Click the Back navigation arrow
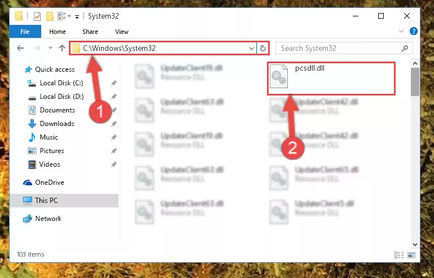Viewport: 434px width, 278px height. pyautogui.click(x=20, y=48)
